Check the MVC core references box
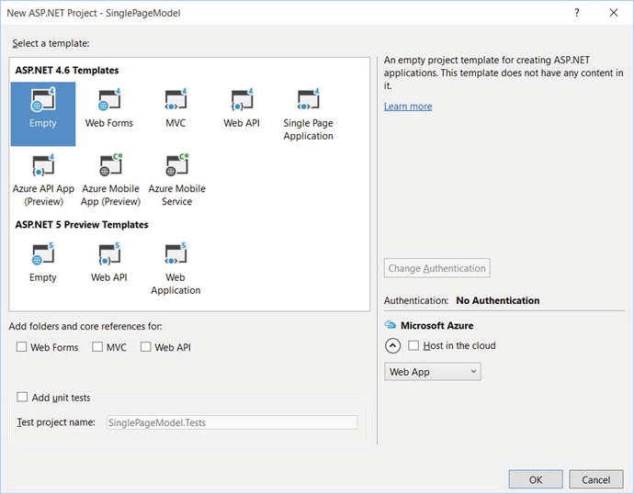Viewport: 634px width, 494px height. tap(97, 347)
